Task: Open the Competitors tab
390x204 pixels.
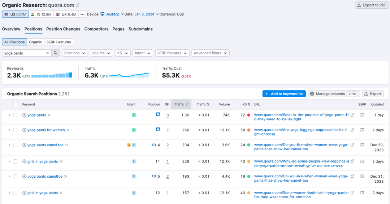Action: point(96,29)
